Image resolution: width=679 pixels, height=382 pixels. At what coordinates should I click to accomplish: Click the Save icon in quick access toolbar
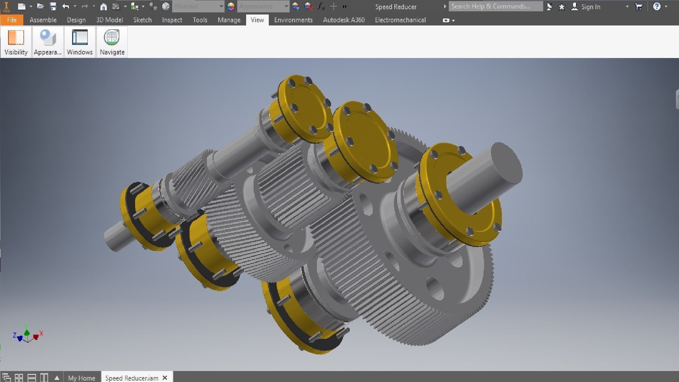coord(53,6)
